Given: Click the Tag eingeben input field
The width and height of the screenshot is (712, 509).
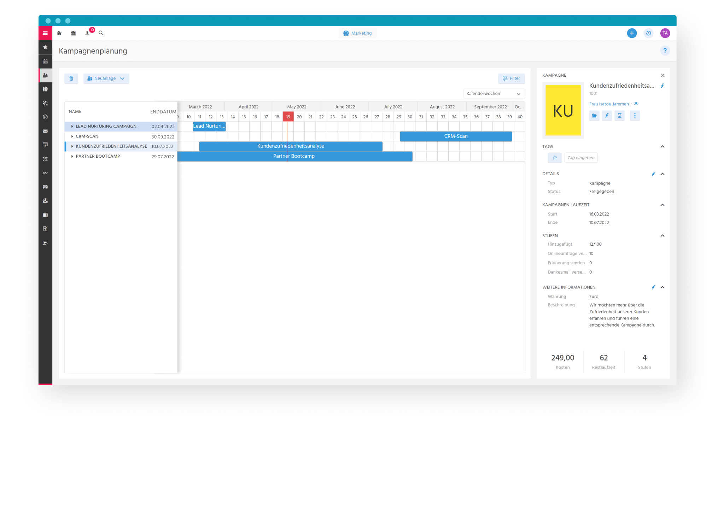Looking at the screenshot, I should [x=581, y=158].
